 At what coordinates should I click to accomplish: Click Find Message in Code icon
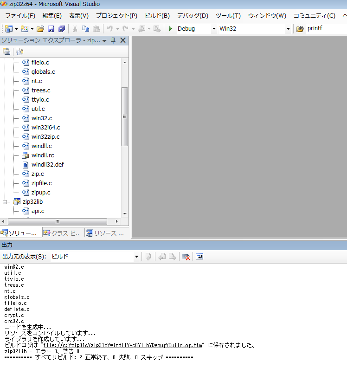[148, 257]
